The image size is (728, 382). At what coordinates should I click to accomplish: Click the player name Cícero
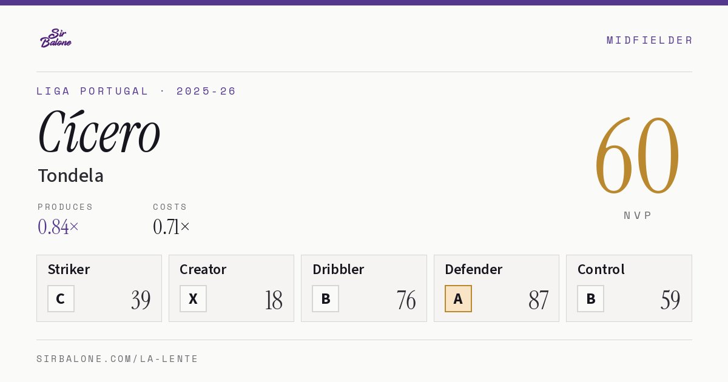tap(99, 131)
